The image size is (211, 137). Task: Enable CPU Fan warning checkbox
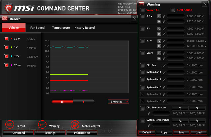point(142,66)
